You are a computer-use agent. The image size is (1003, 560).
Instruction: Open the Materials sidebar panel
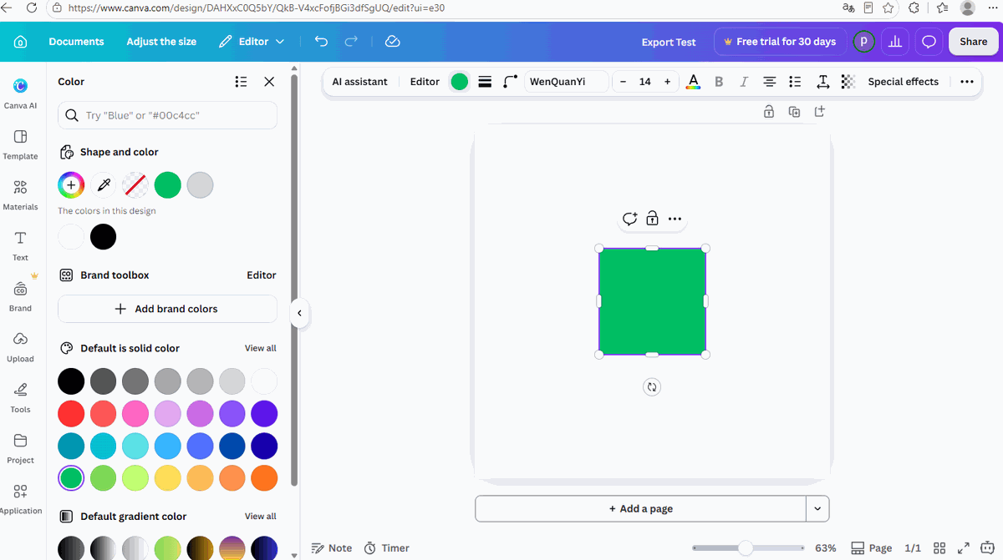pyautogui.click(x=20, y=195)
